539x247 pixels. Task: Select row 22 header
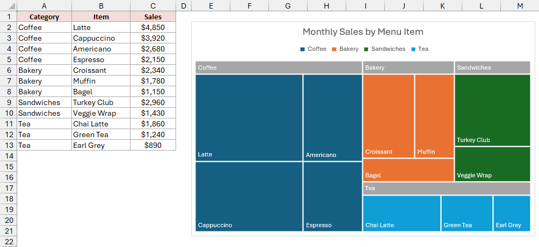pos(9,241)
